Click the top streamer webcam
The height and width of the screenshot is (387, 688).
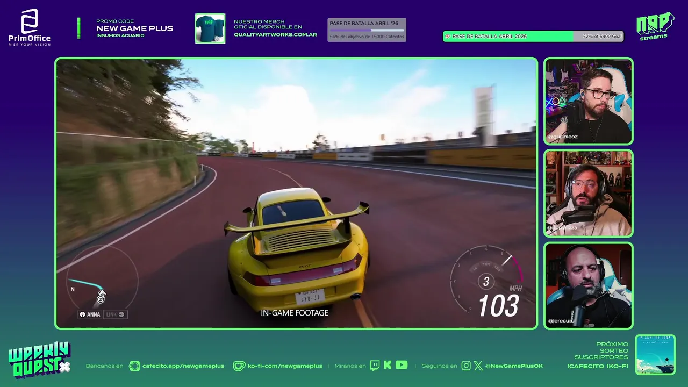point(589,101)
